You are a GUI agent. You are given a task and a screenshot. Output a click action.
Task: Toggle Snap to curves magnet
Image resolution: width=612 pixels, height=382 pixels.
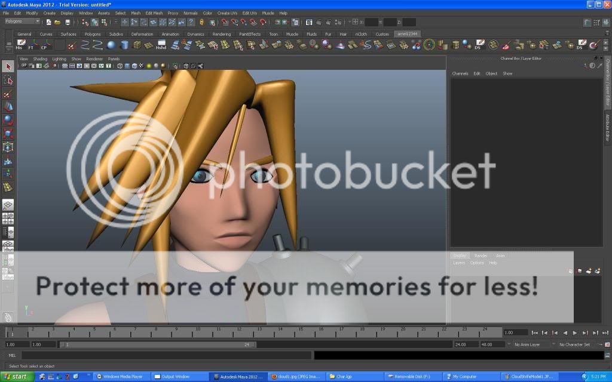click(x=234, y=22)
